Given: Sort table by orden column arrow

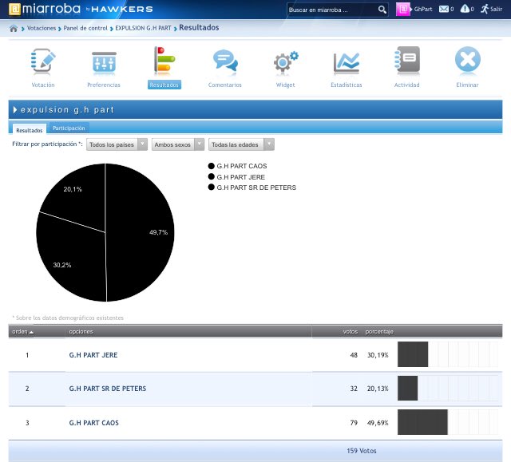Looking at the screenshot, I should (31, 332).
